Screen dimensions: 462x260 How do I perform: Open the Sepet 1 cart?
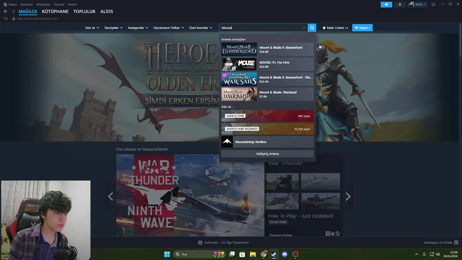click(362, 28)
